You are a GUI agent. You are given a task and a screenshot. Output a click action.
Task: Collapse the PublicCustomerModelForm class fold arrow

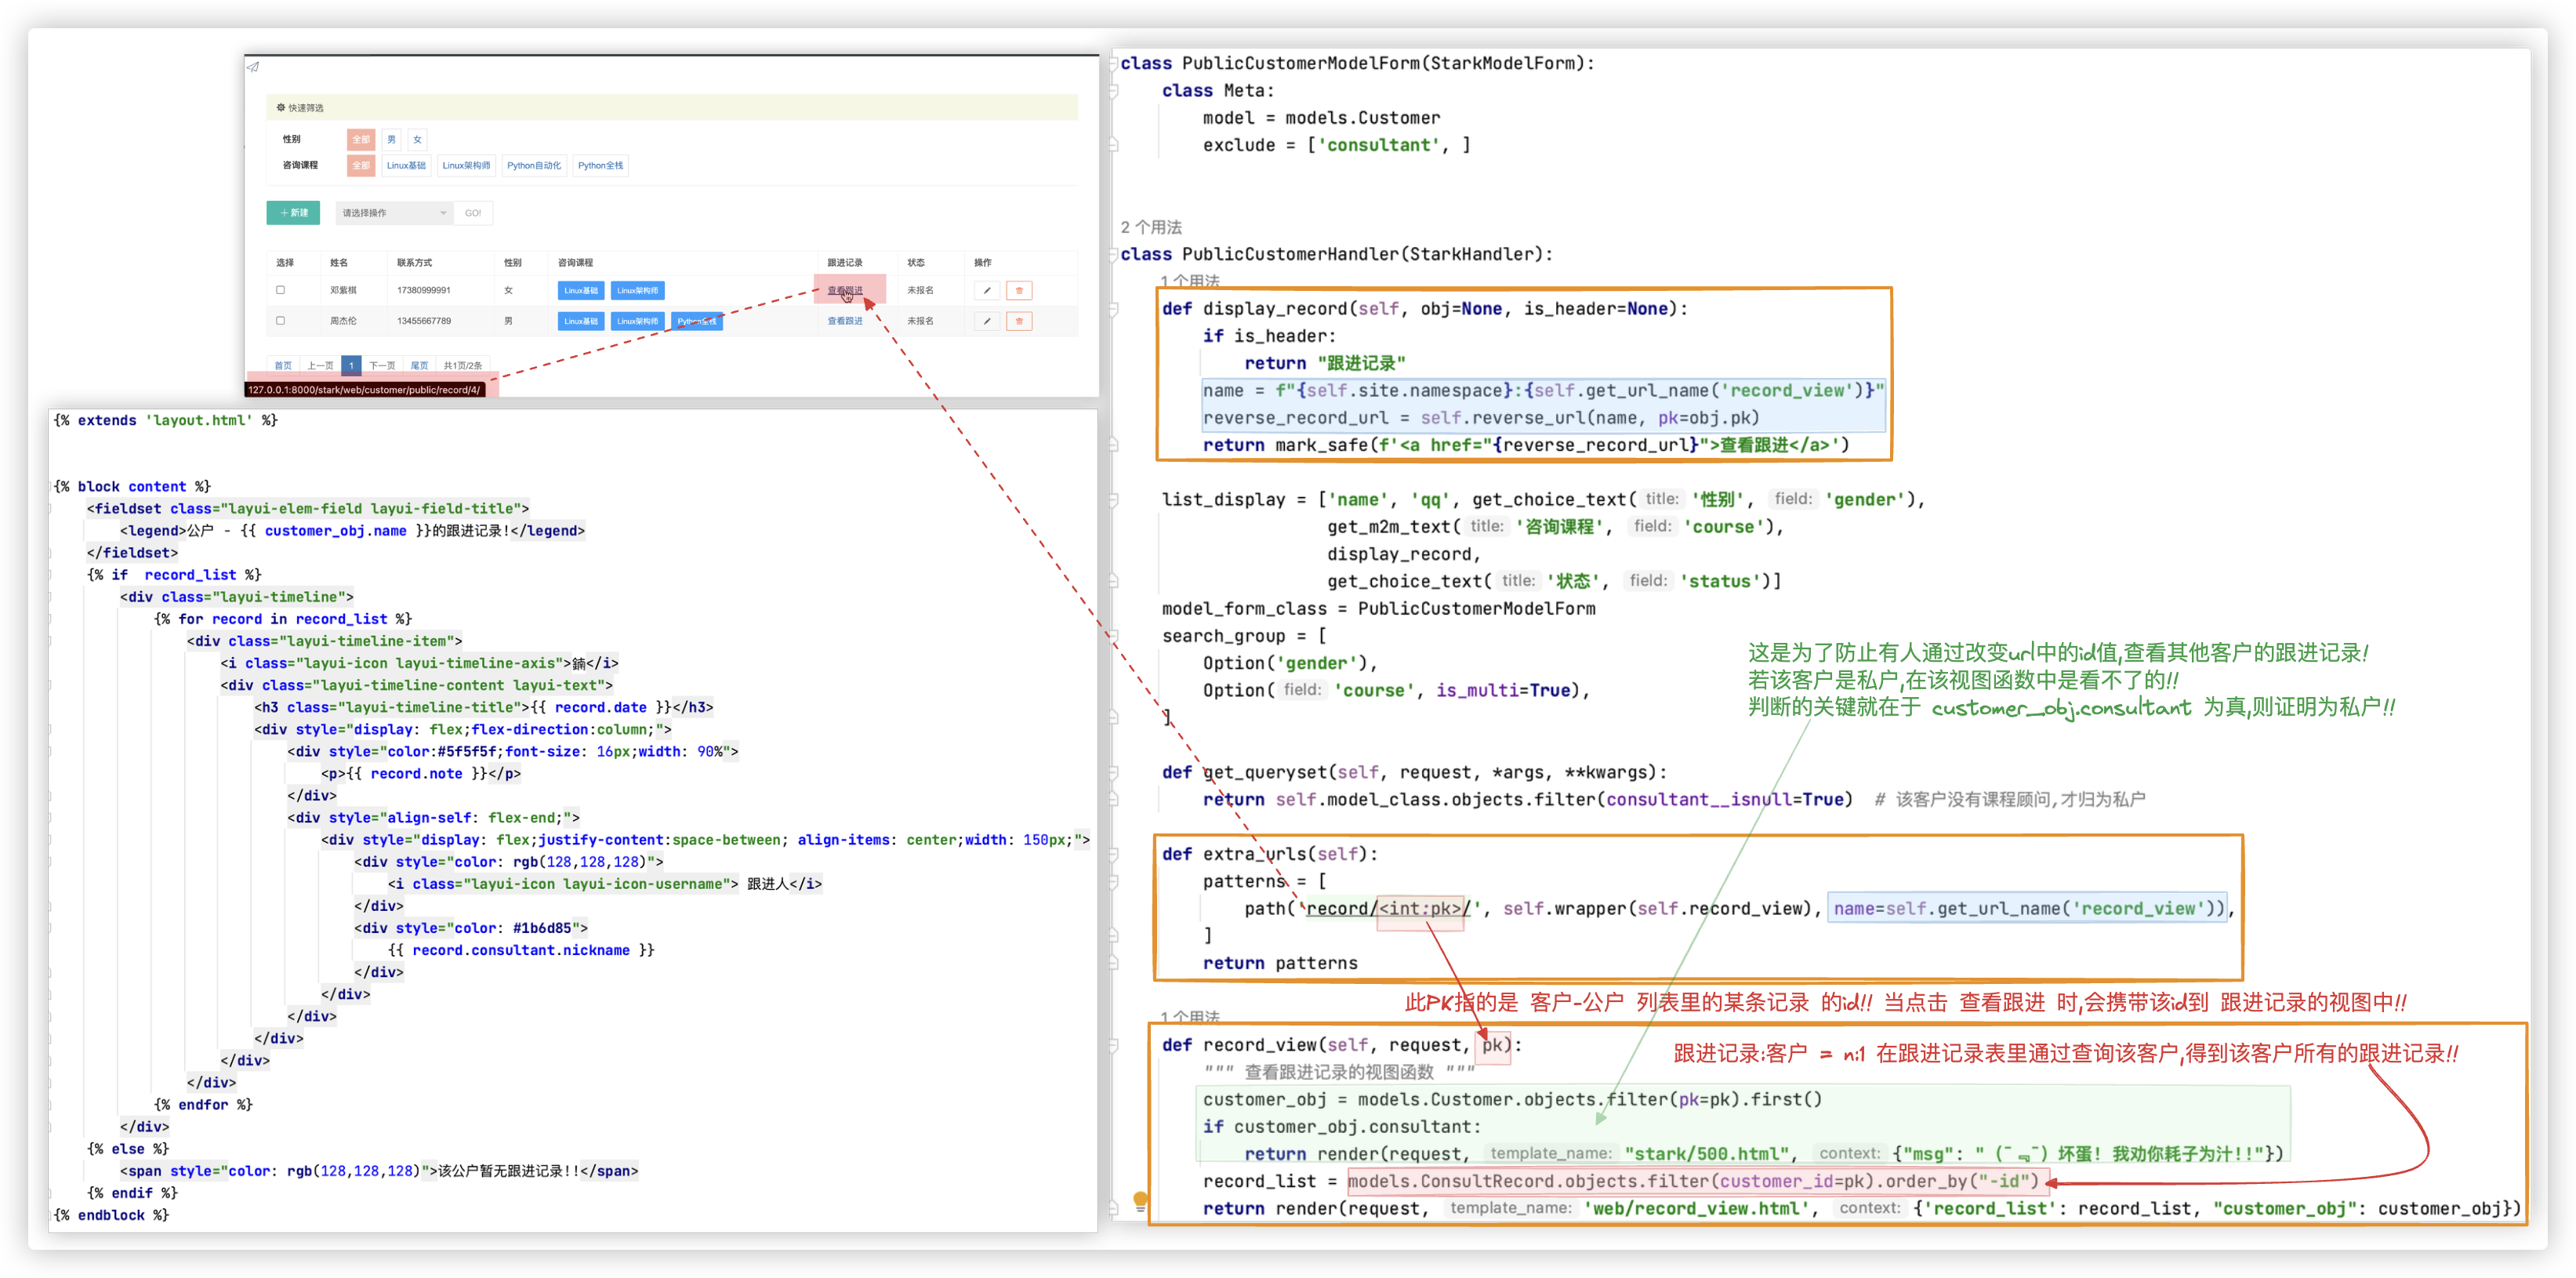click(1114, 63)
